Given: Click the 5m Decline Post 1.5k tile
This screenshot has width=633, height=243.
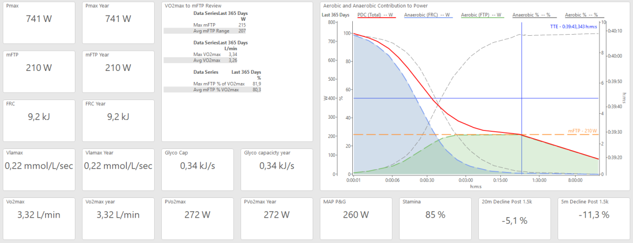Looking at the screenshot, I should click(593, 218).
